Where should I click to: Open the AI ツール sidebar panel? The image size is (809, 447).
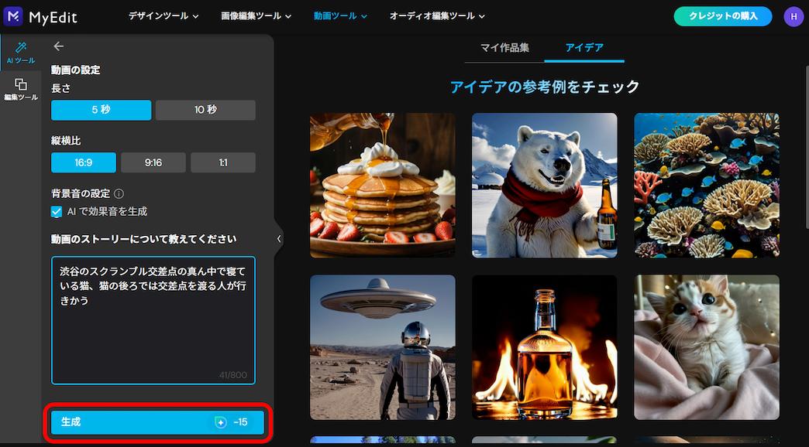[21, 53]
